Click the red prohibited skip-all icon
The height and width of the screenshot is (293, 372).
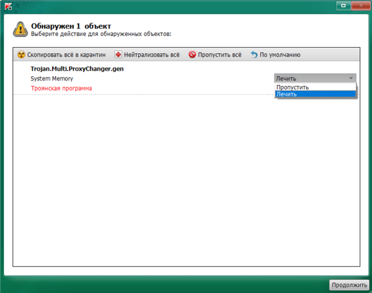coord(192,55)
